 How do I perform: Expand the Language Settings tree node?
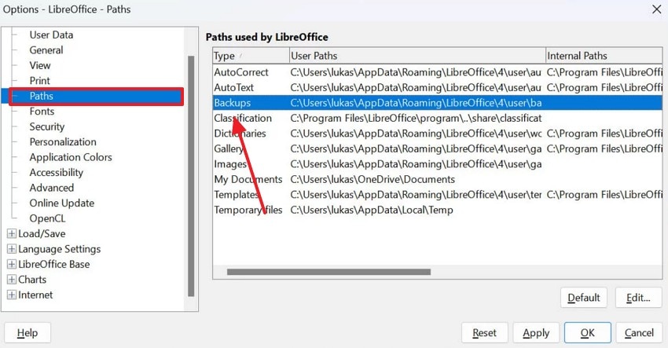tap(12, 249)
